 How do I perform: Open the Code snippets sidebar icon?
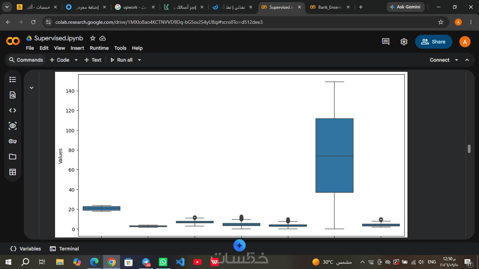pos(13,110)
